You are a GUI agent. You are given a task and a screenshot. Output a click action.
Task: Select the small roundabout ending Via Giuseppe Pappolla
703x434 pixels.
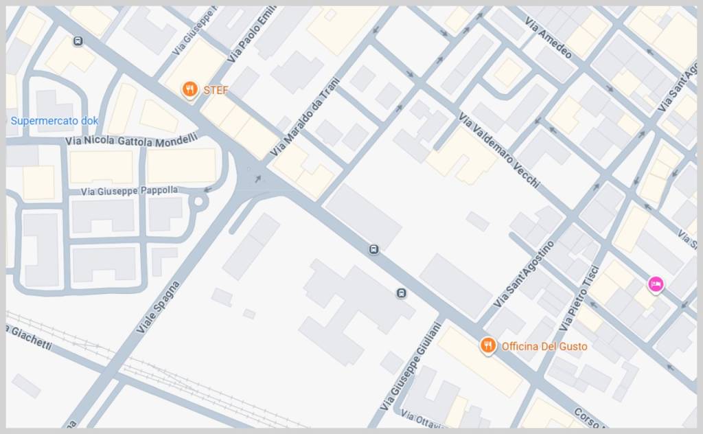pyautogui.click(x=198, y=202)
